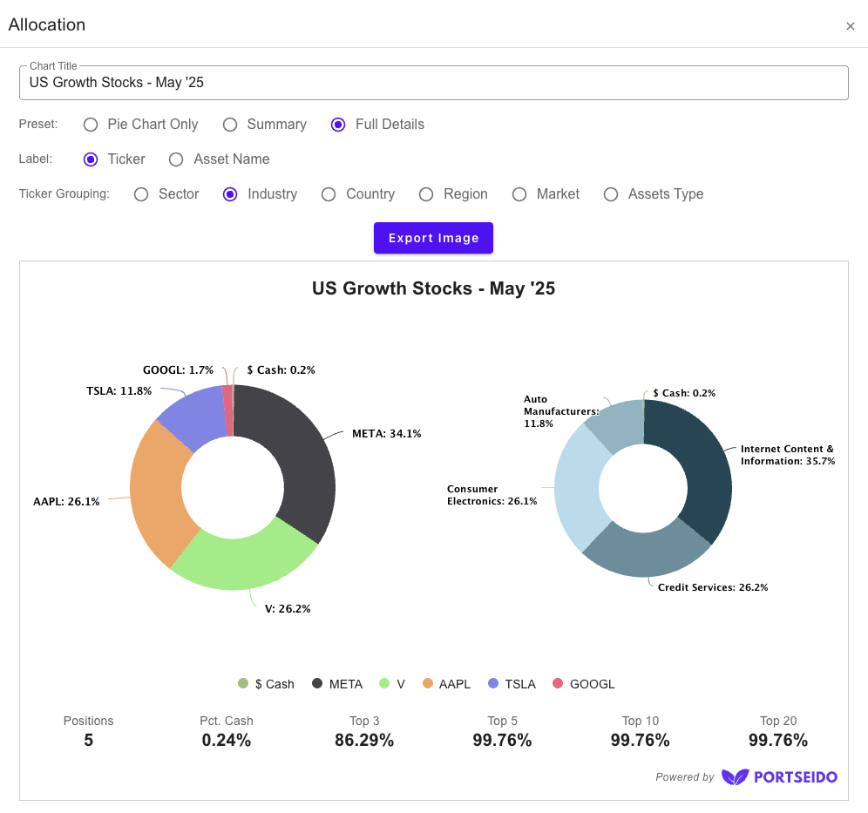Group tickers by Assets Type
868x813 pixels.
611,194
